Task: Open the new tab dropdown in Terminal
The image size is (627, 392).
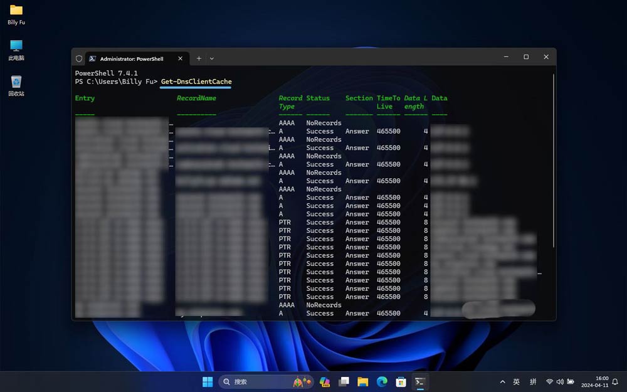Action: (211, 58)
